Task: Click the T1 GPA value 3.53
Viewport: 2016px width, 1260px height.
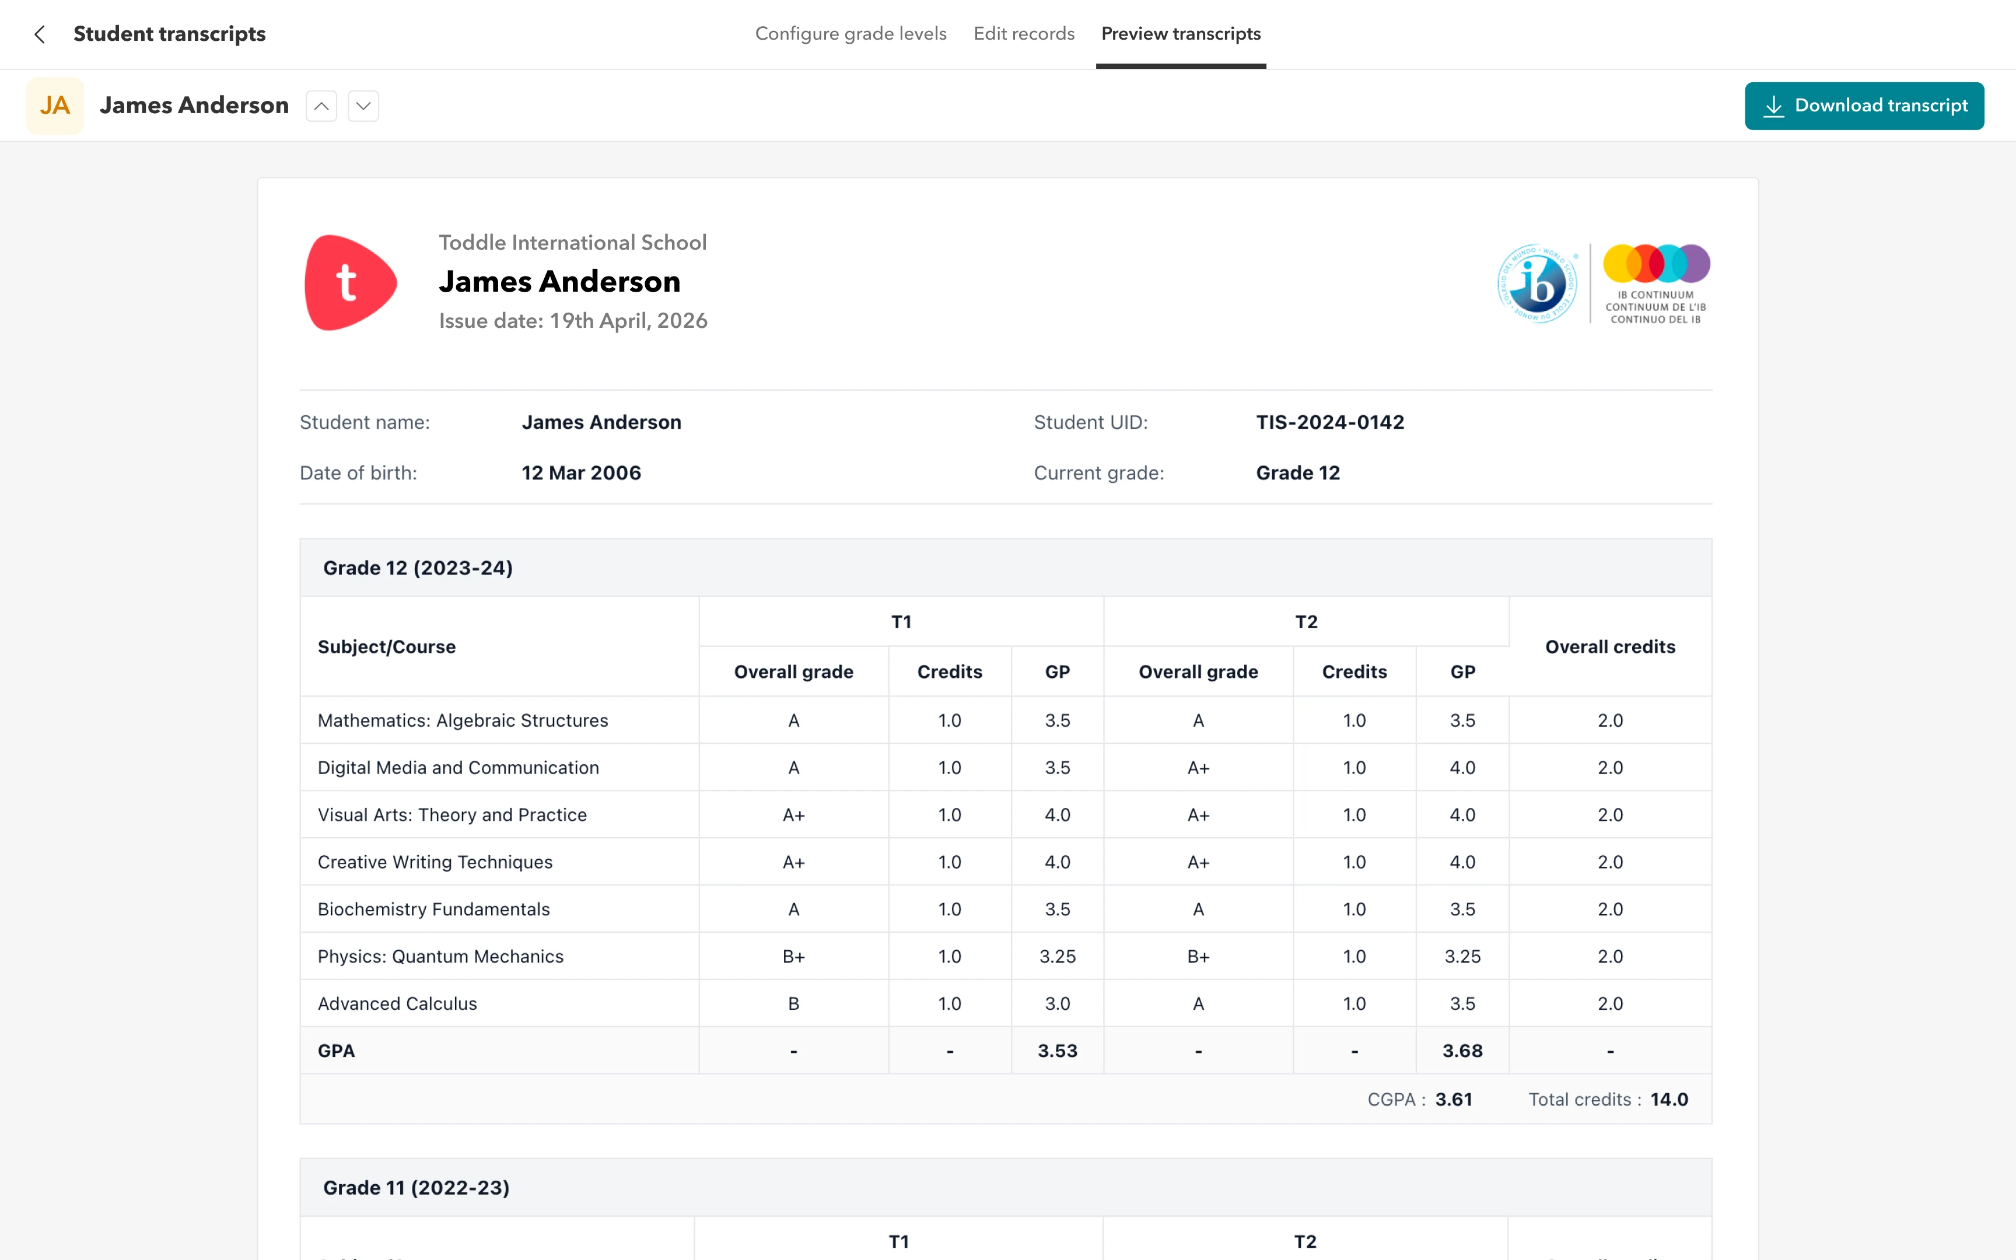Action: [1057, 1051]
